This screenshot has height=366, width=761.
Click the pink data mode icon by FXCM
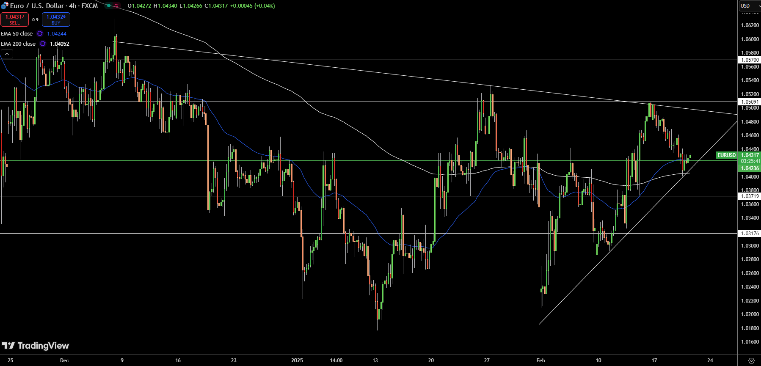(x=116, y=6)
